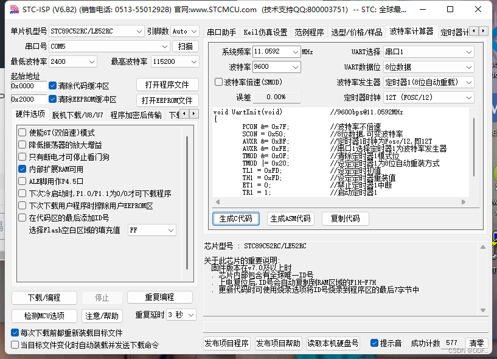The image size is (497, 359).
Task: Click 发布项目程序 button
Action: pos(227,343)
